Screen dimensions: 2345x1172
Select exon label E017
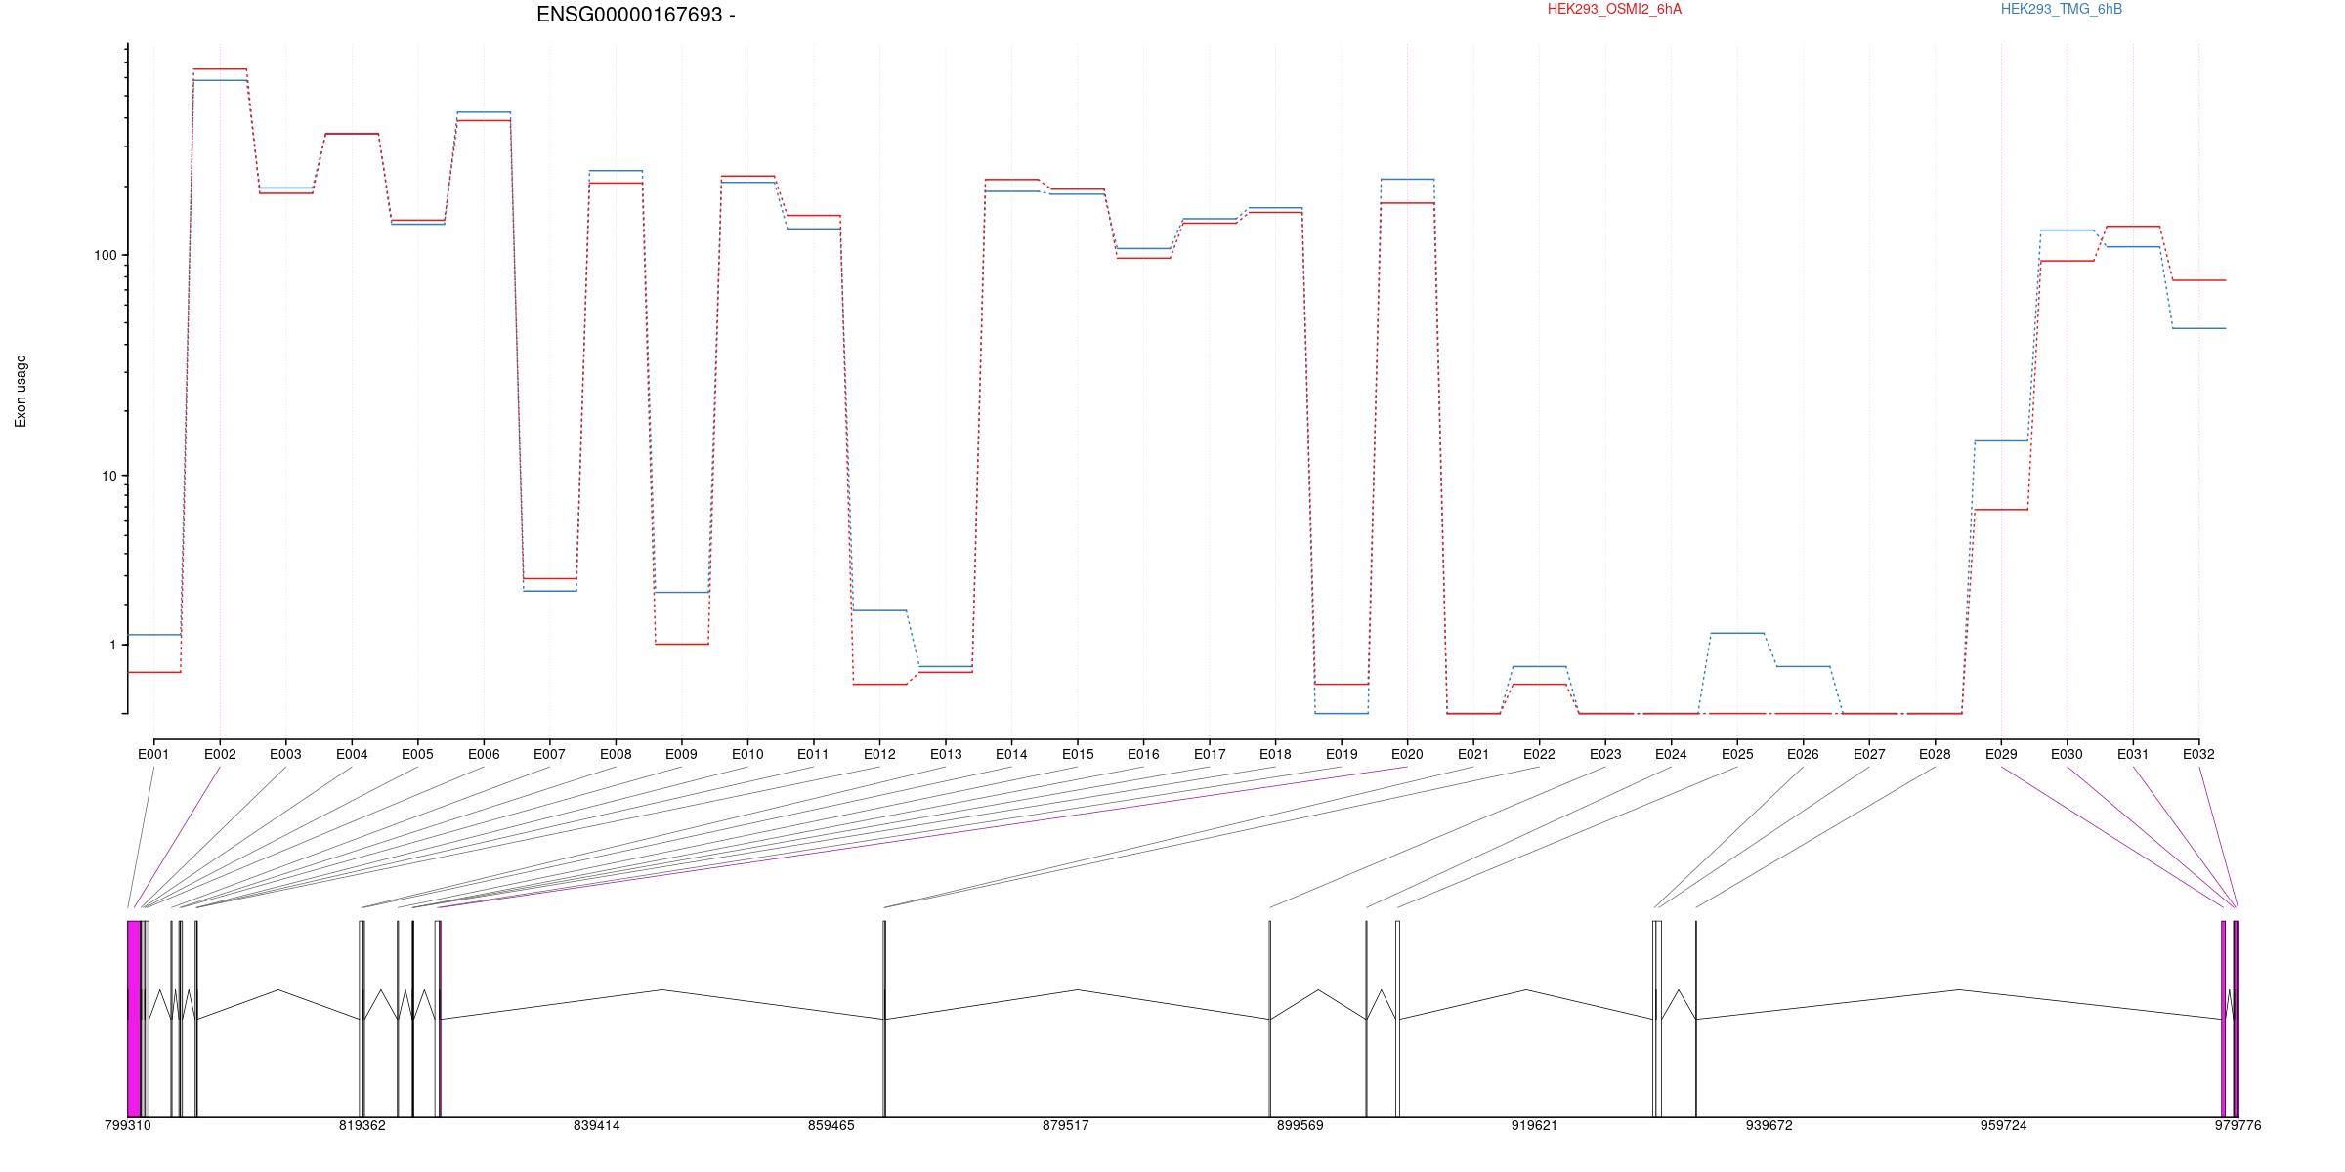click(1210, 754)
